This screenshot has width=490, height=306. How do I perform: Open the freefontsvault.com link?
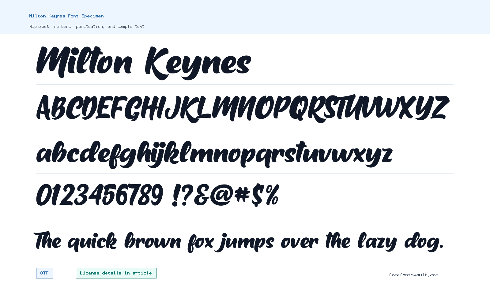click(x=413, y=275)
